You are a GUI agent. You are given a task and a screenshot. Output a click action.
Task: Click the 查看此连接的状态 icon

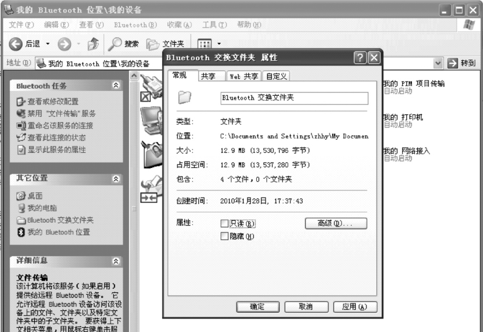point(21,138)
